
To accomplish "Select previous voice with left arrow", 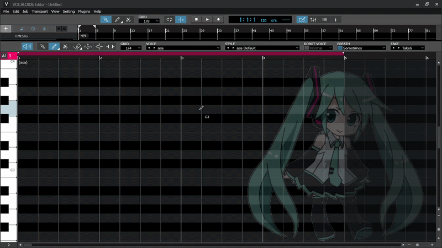I will (x=149, y=48).
